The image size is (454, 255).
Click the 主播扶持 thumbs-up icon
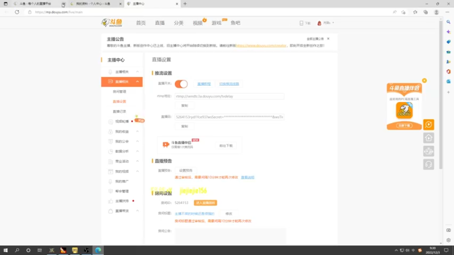110,201
